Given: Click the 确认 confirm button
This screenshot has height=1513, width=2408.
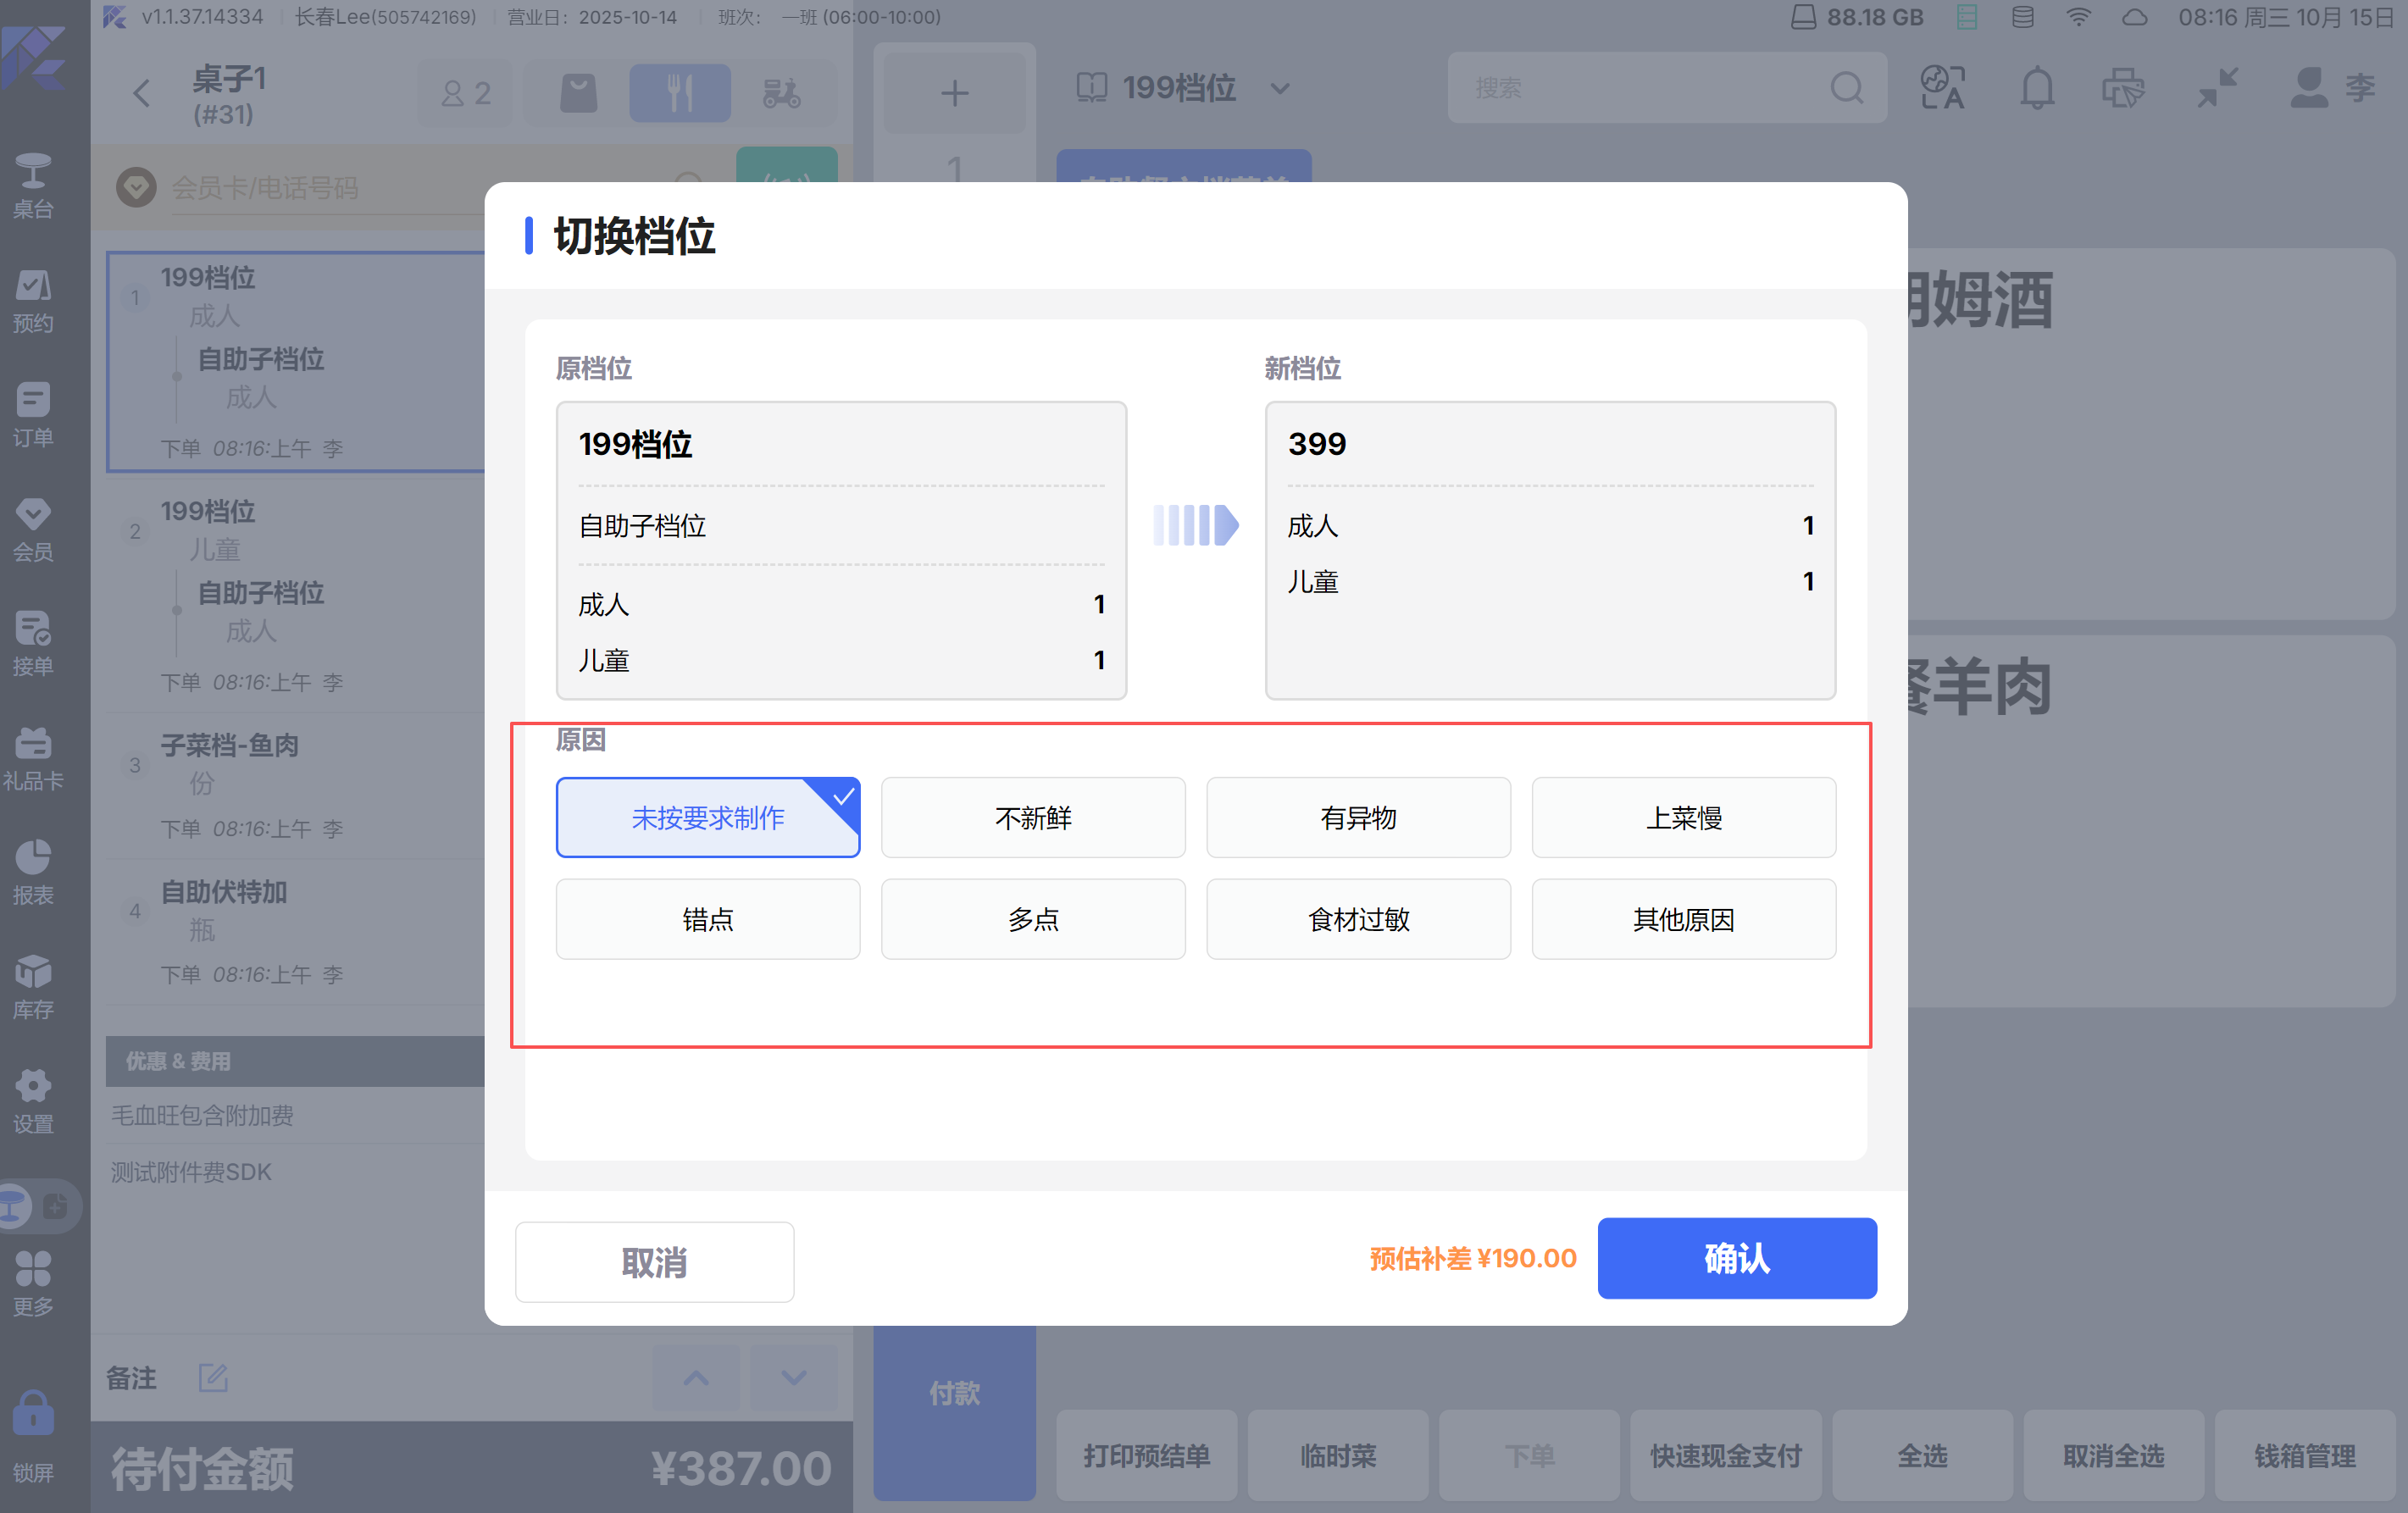Looking at the screenshot, I should pos(1736,1257).
